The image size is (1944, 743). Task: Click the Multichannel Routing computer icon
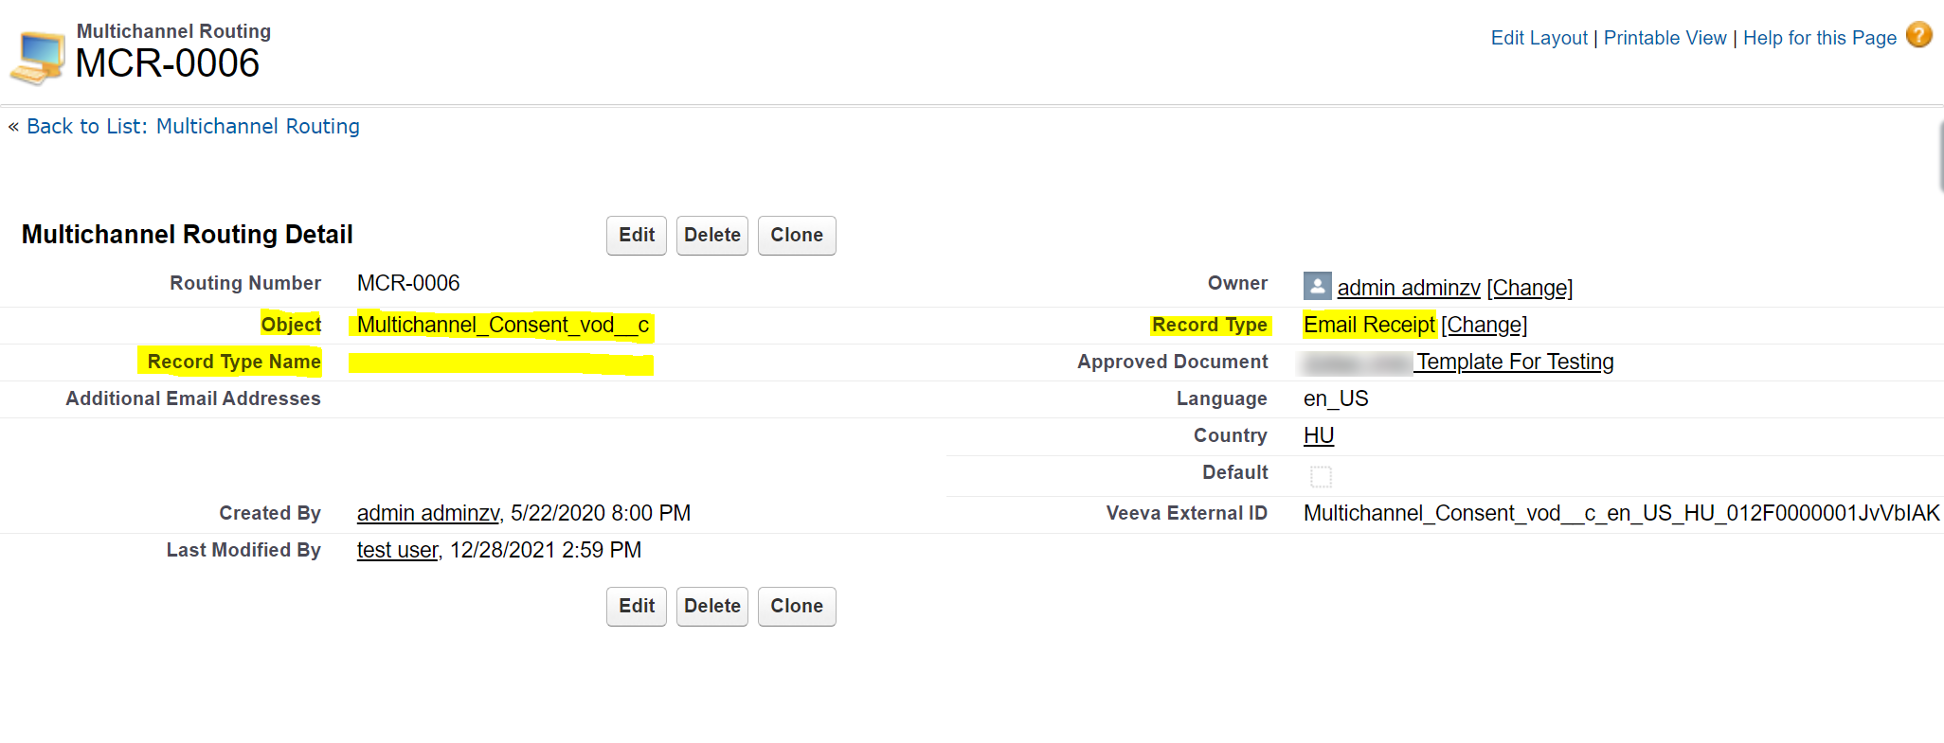(38, 58)
